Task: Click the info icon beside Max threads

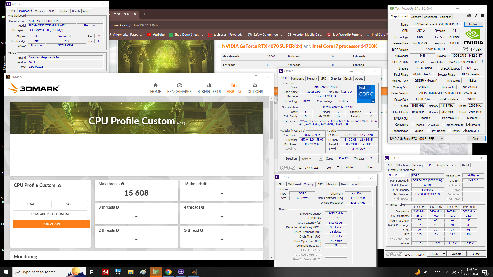Action: click(x=123, y=184)
